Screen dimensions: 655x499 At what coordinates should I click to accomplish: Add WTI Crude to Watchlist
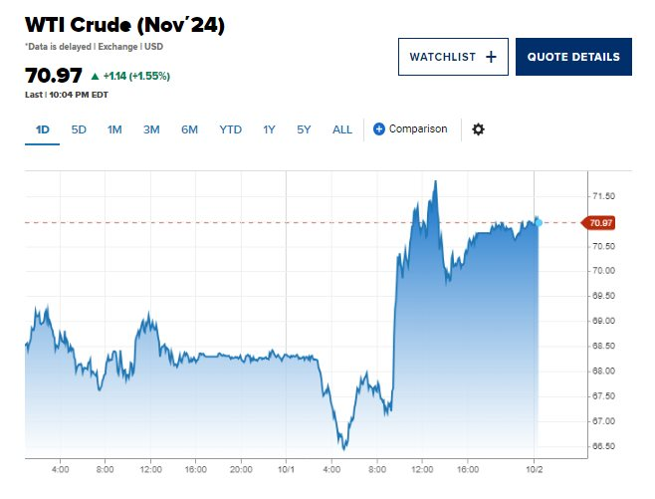(453, 57)
